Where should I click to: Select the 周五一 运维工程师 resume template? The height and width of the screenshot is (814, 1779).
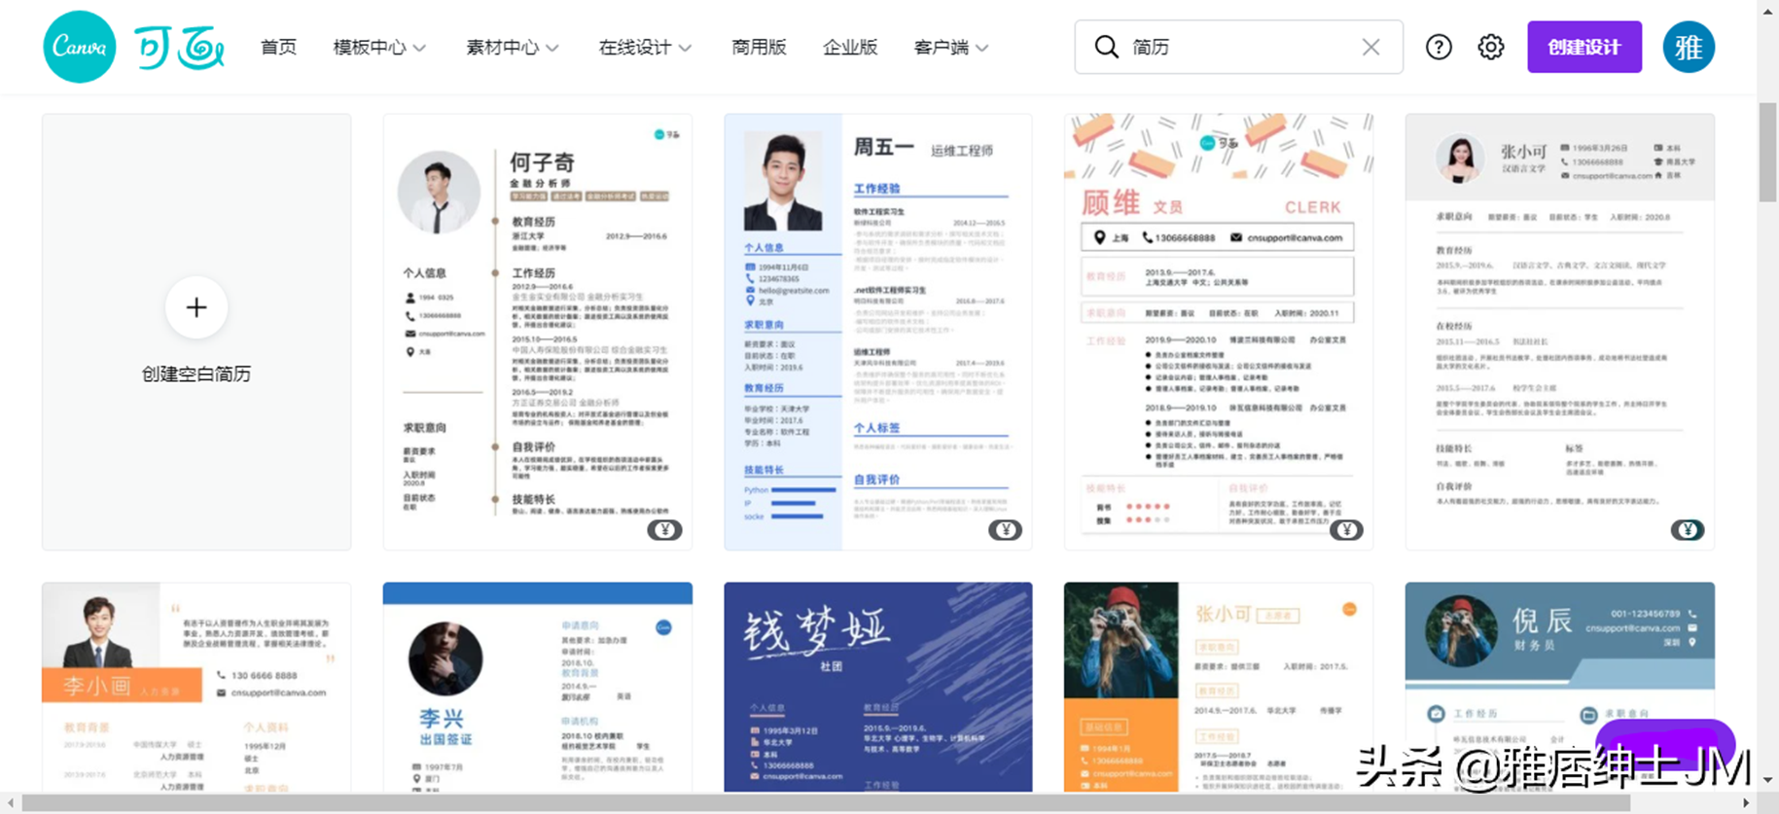coord(877,331)
